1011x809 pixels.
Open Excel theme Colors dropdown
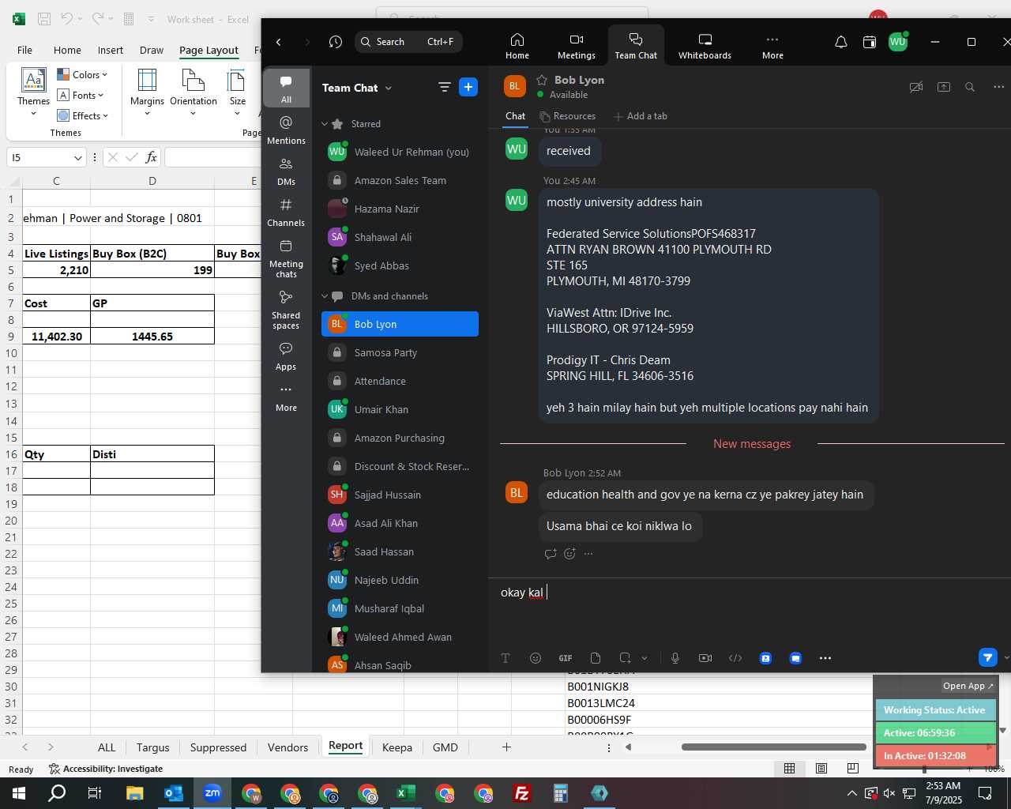82,75
